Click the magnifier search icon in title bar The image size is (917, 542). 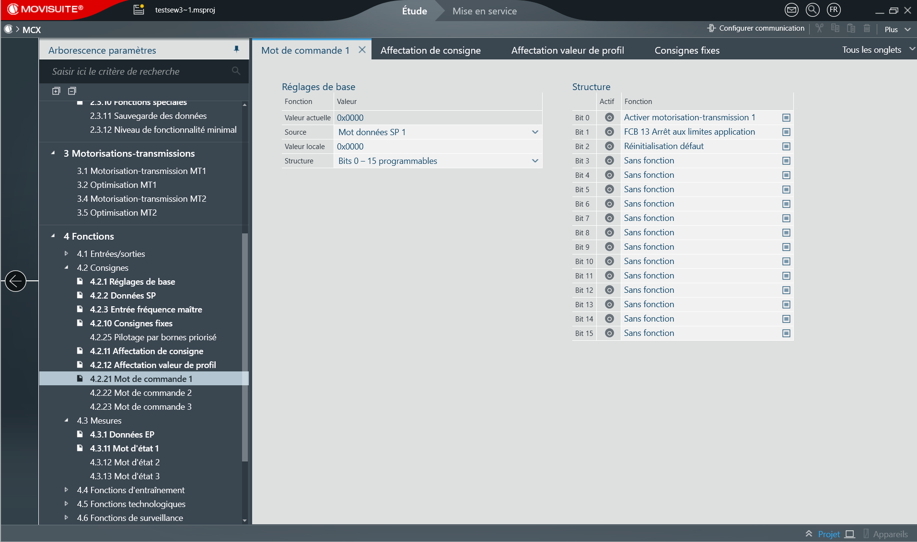click(x=813, y=10)
